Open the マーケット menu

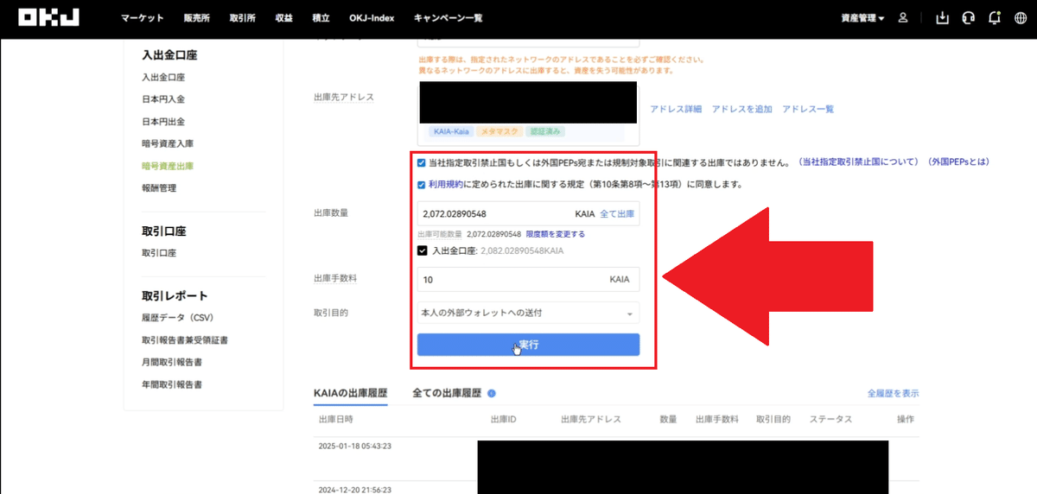coord(142,18)
